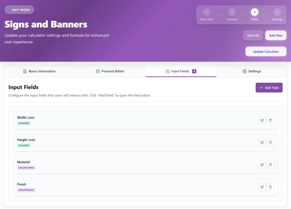This screenshot has height=209, width=291.
Task: Edit the Width (cm) field
Action: [x=262, y=120]
